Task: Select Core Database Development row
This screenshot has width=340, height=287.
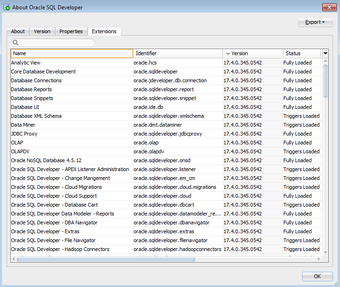Action: 166,72
